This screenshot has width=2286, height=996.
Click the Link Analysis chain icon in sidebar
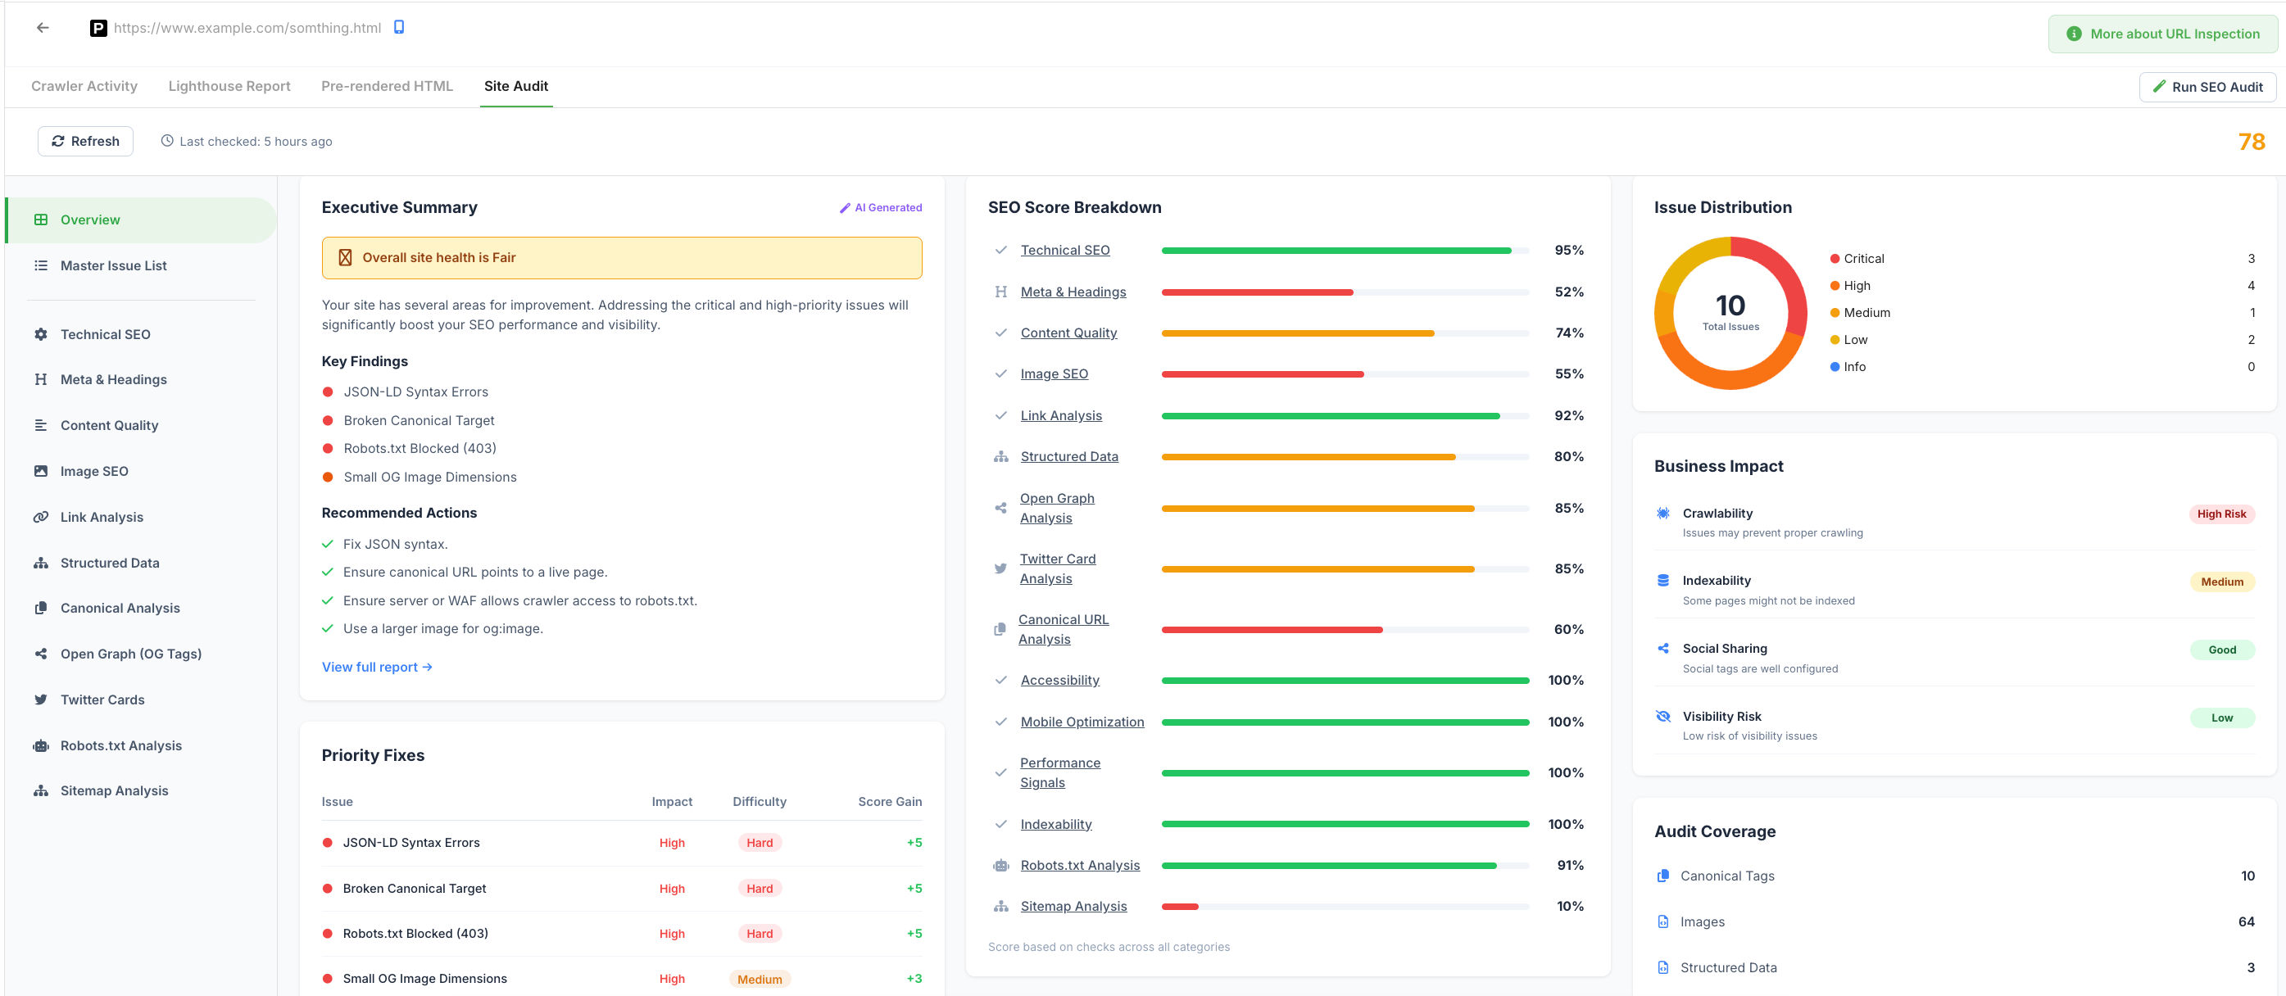click(41, 517)
